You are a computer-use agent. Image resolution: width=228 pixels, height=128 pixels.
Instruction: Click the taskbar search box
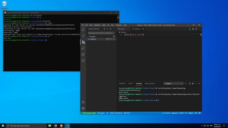pyautogui.click(x=26, y=126)
